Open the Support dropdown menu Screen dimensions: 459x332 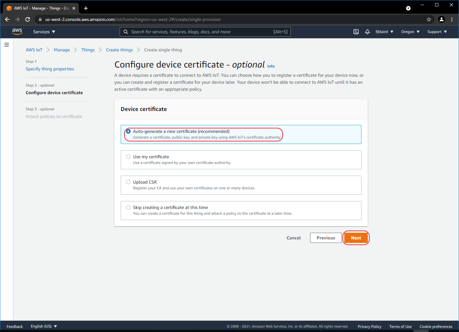437,32
